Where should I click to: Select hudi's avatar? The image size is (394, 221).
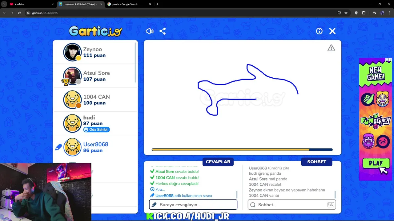72,123
